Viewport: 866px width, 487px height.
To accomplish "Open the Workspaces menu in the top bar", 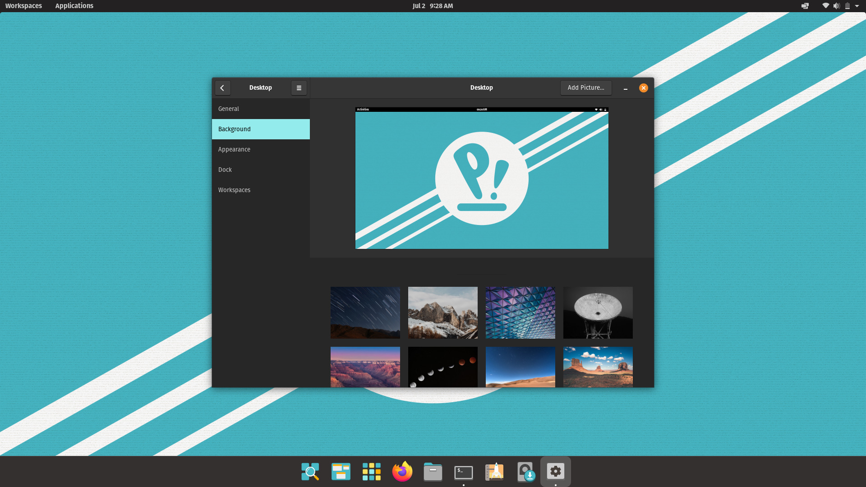I will click(23, 6).
